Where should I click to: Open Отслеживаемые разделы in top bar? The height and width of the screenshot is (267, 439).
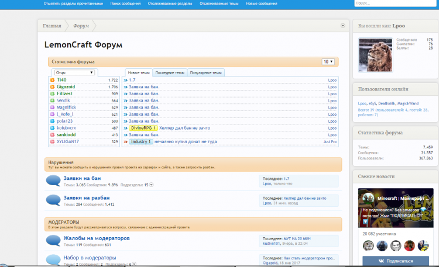pos(170,4)
